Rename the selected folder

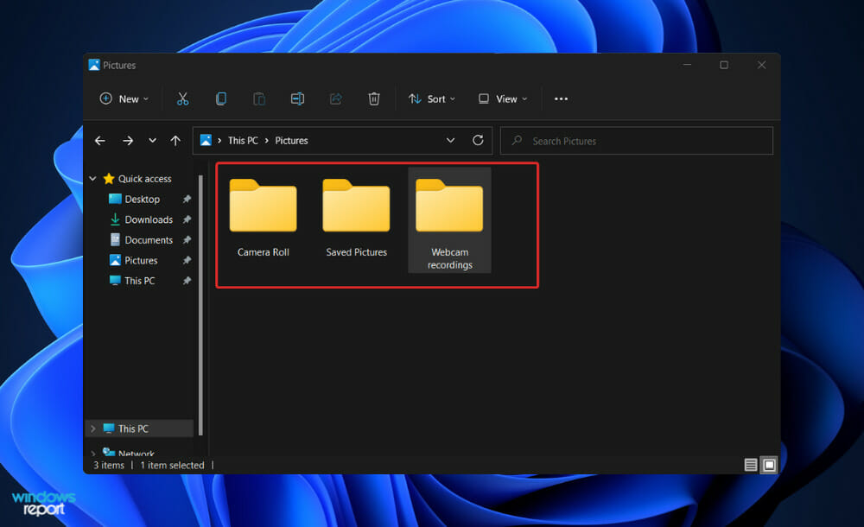tap(297, 98)
